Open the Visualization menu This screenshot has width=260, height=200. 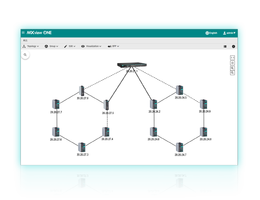coord(91,46)
